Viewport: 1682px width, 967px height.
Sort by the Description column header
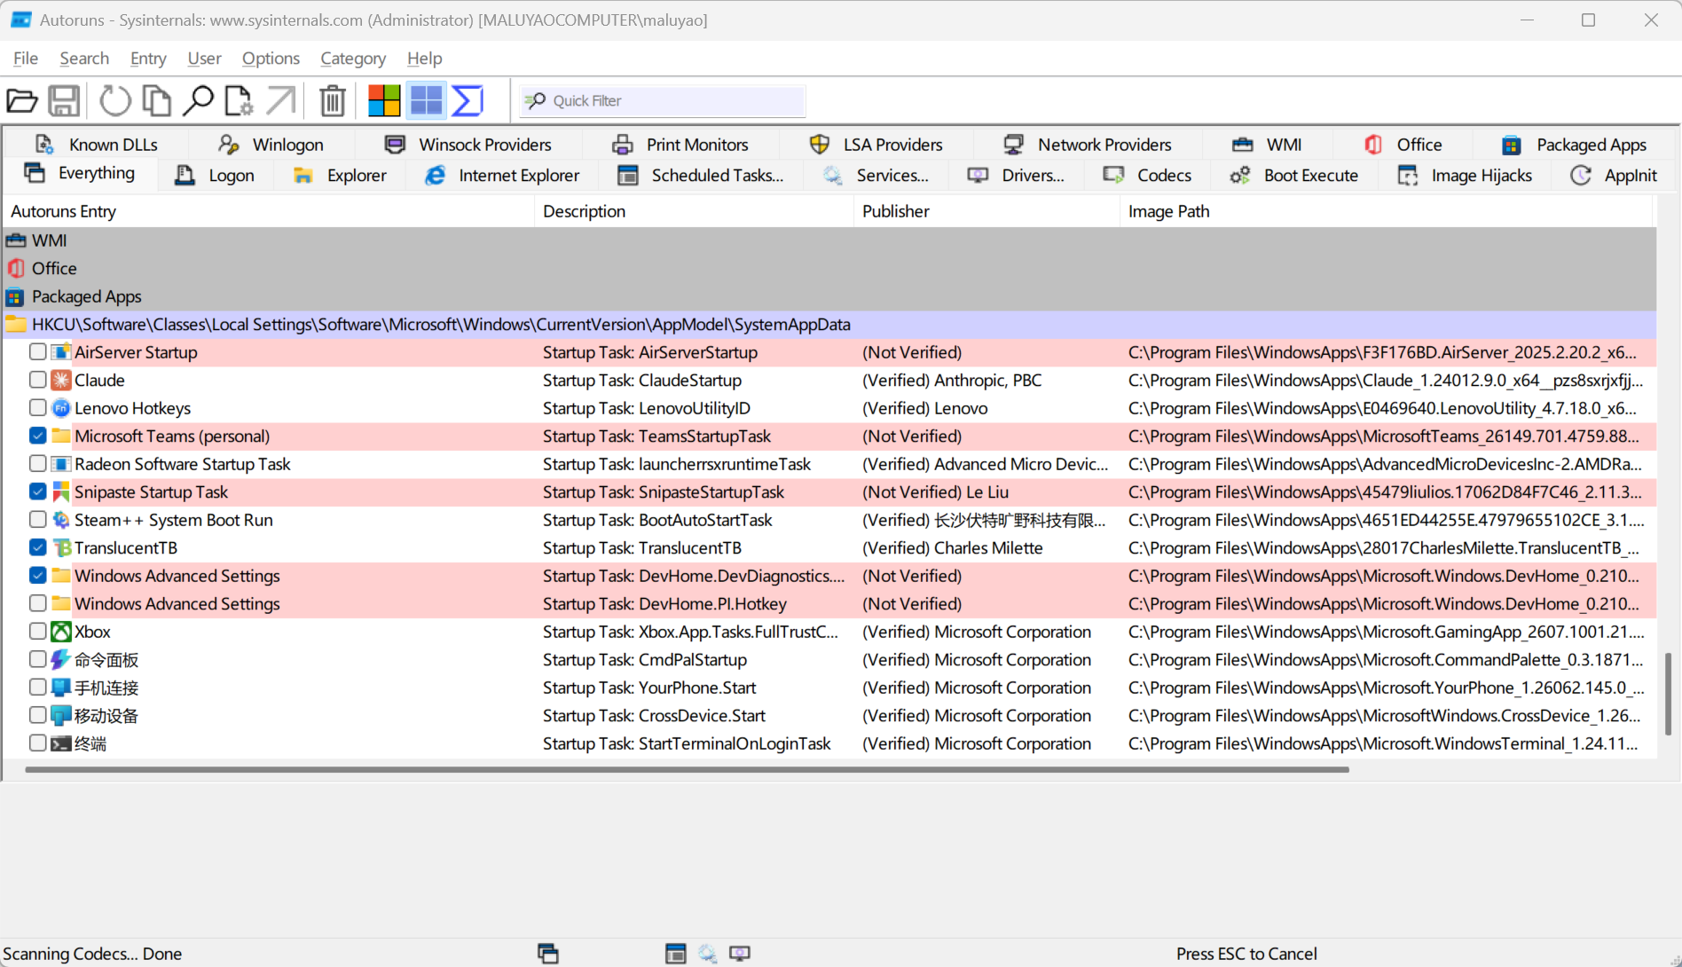[x=694, y=211]
